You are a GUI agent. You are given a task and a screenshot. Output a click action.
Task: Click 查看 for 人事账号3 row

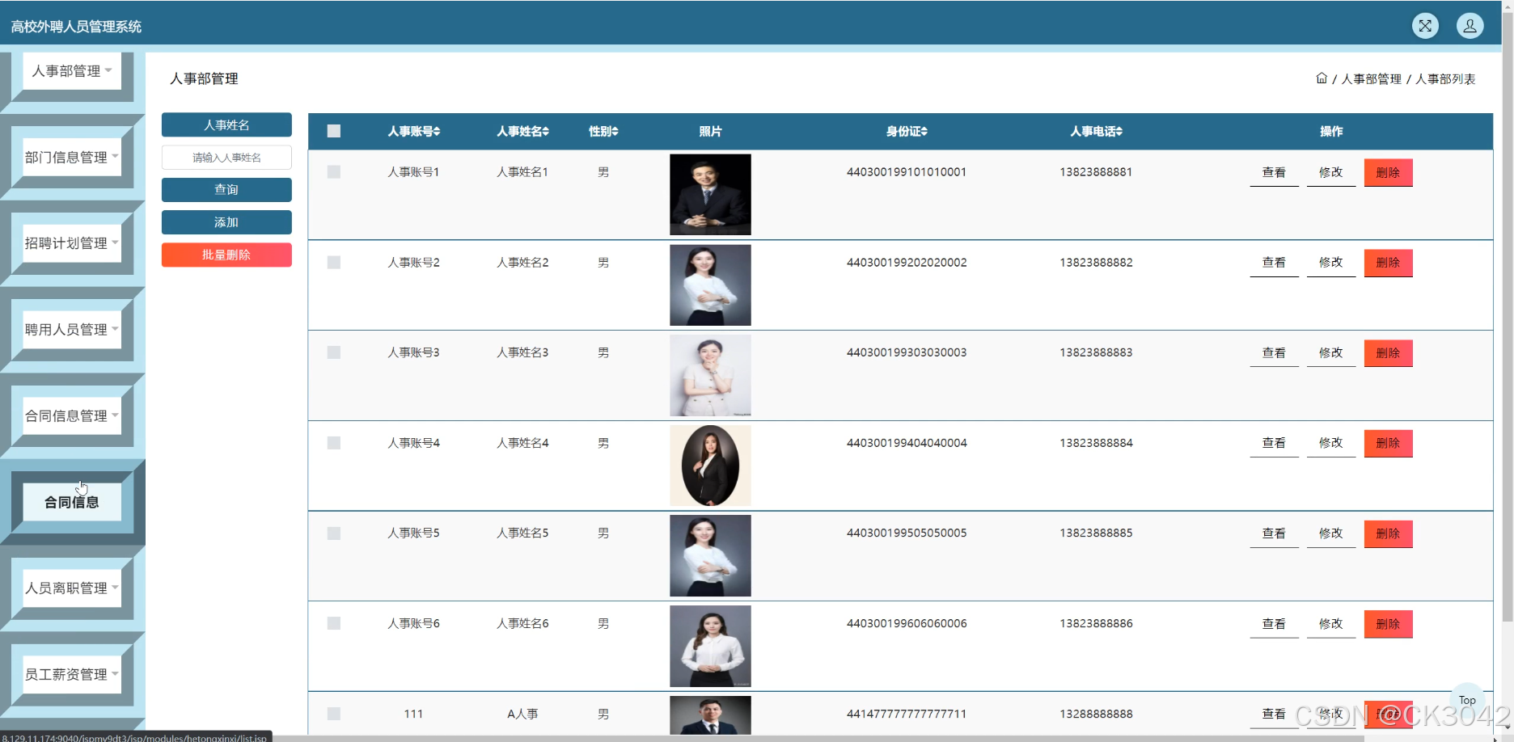[x=1274, y=352]
